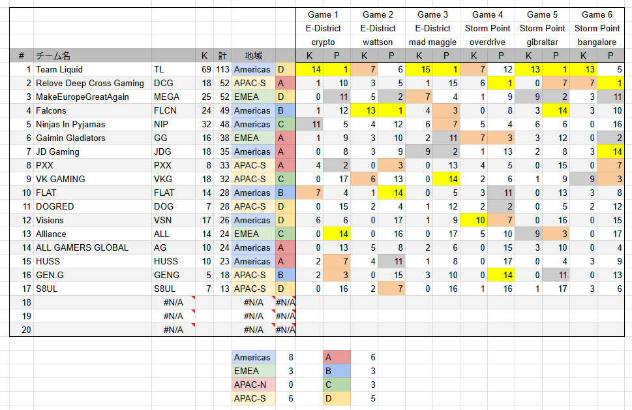The height and width of the screenshot is (410, 632).
Task: Select the DOGRED team name cell
Action: [93, 206]
